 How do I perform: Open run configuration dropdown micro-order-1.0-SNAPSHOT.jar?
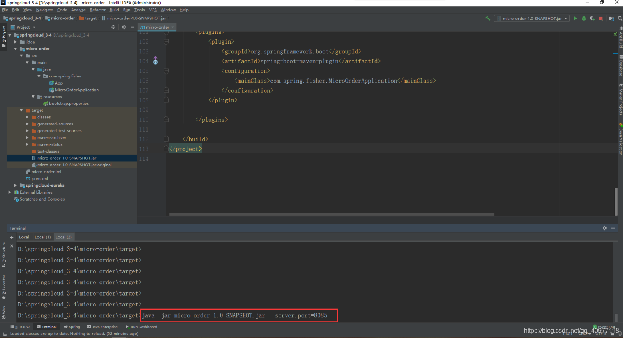[x=532, y=18]
